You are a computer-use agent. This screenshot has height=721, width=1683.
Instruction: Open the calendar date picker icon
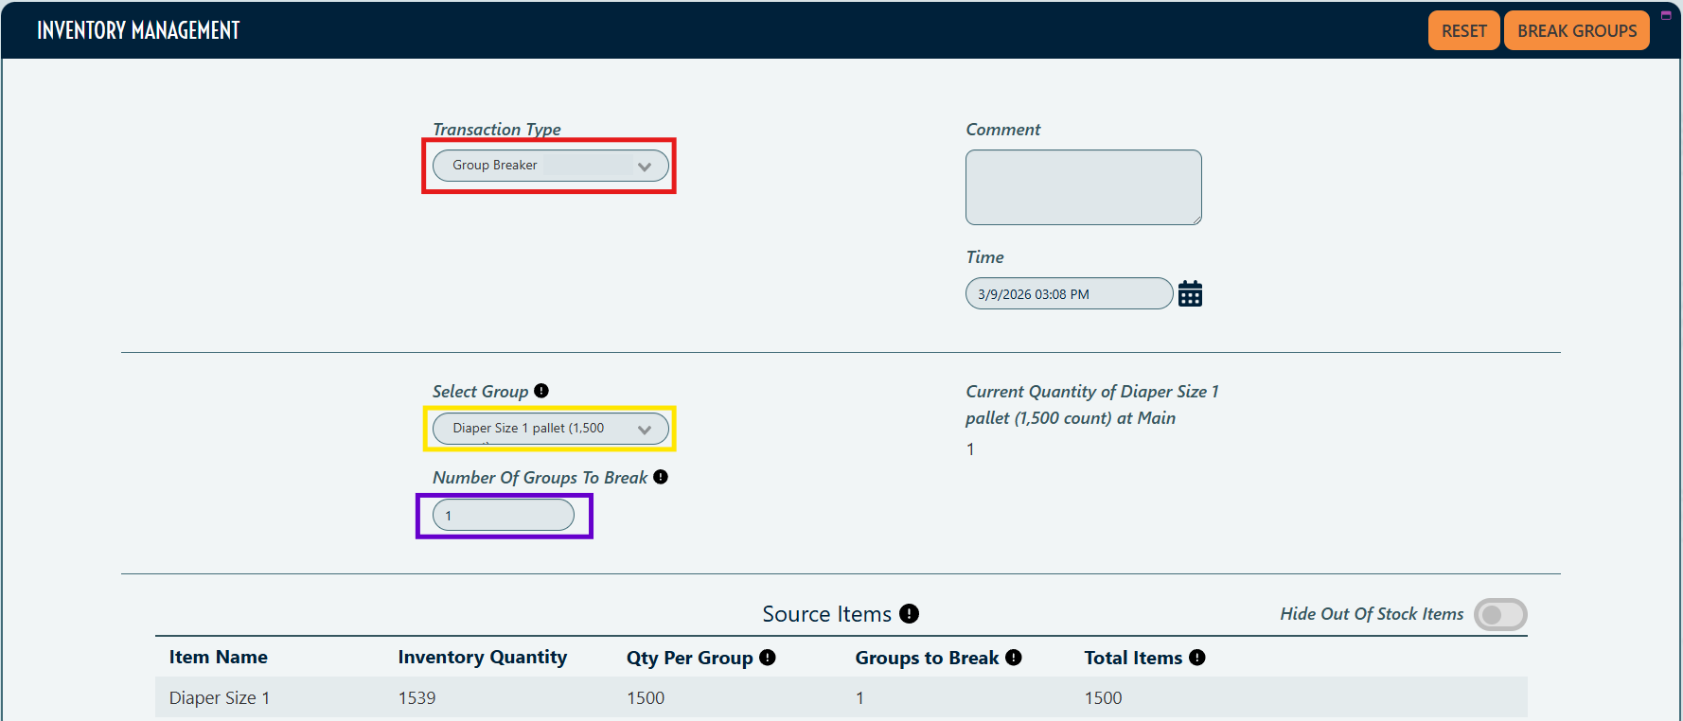coord(1190,294)
